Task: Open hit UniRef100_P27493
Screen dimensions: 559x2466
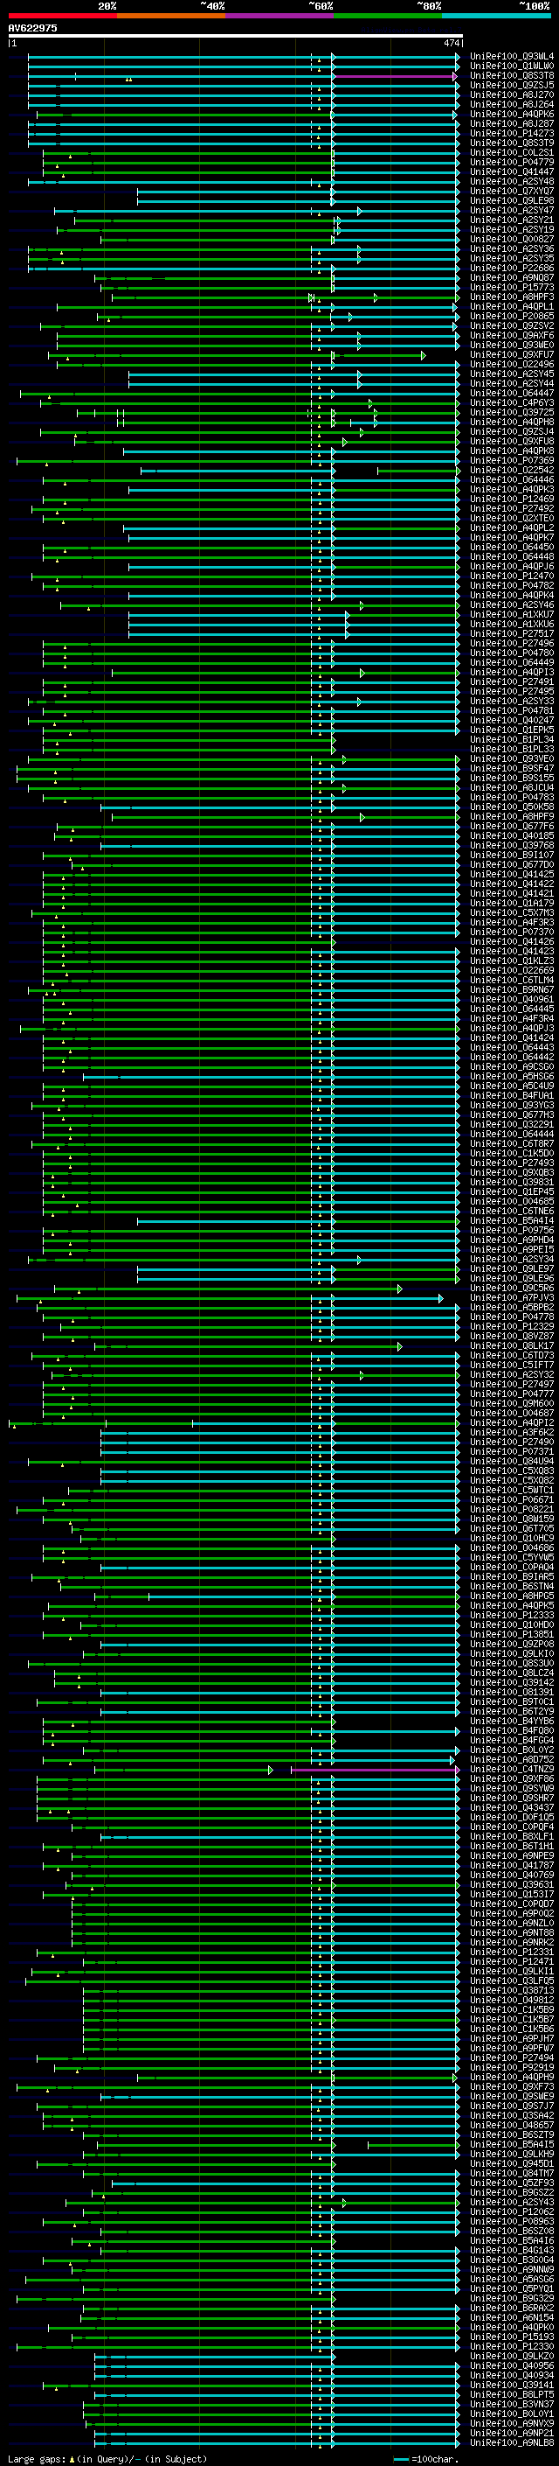Action: point(512,1163)
